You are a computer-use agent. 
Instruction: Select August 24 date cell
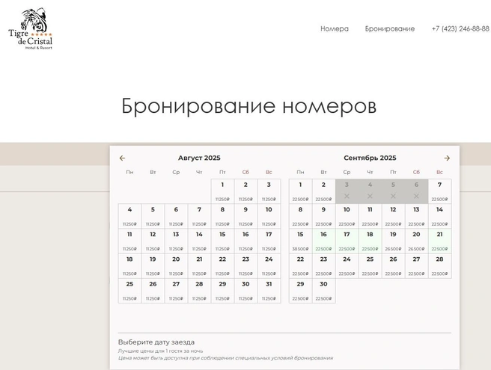coord(269,266)
